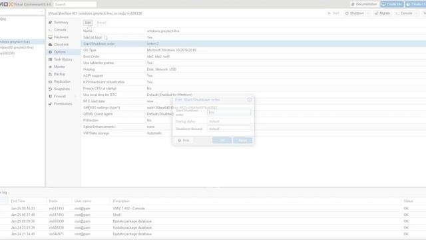Click the Backup floppy icon
Viewport: 426px width, 240px height.
point(51,74)
